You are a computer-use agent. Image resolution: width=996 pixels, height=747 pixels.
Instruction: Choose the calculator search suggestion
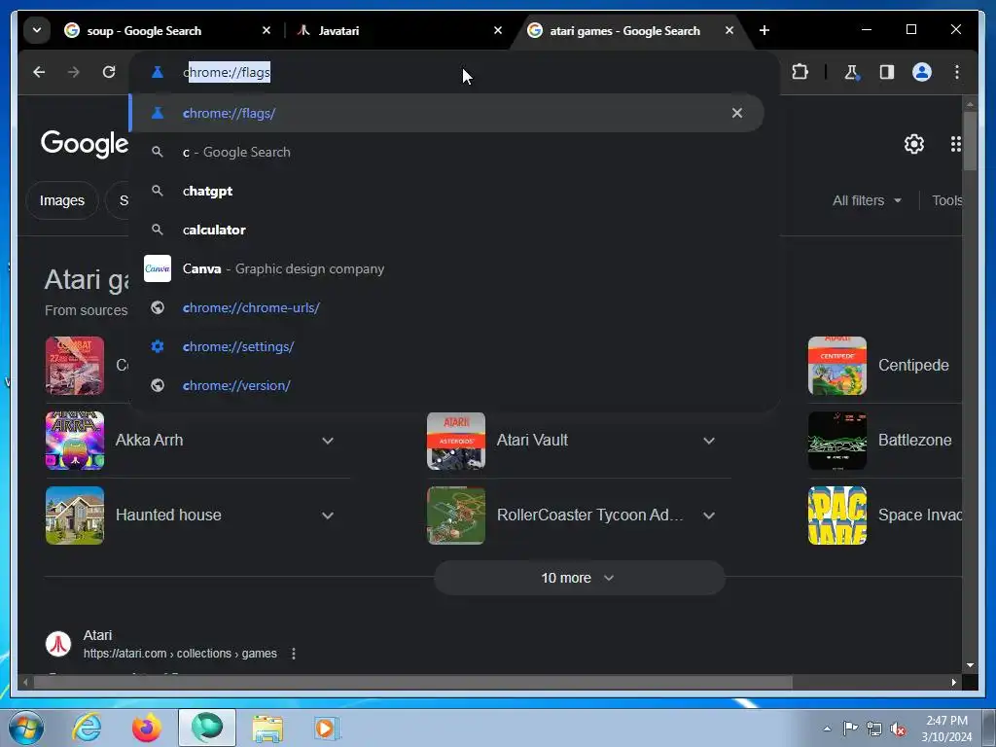446,230
